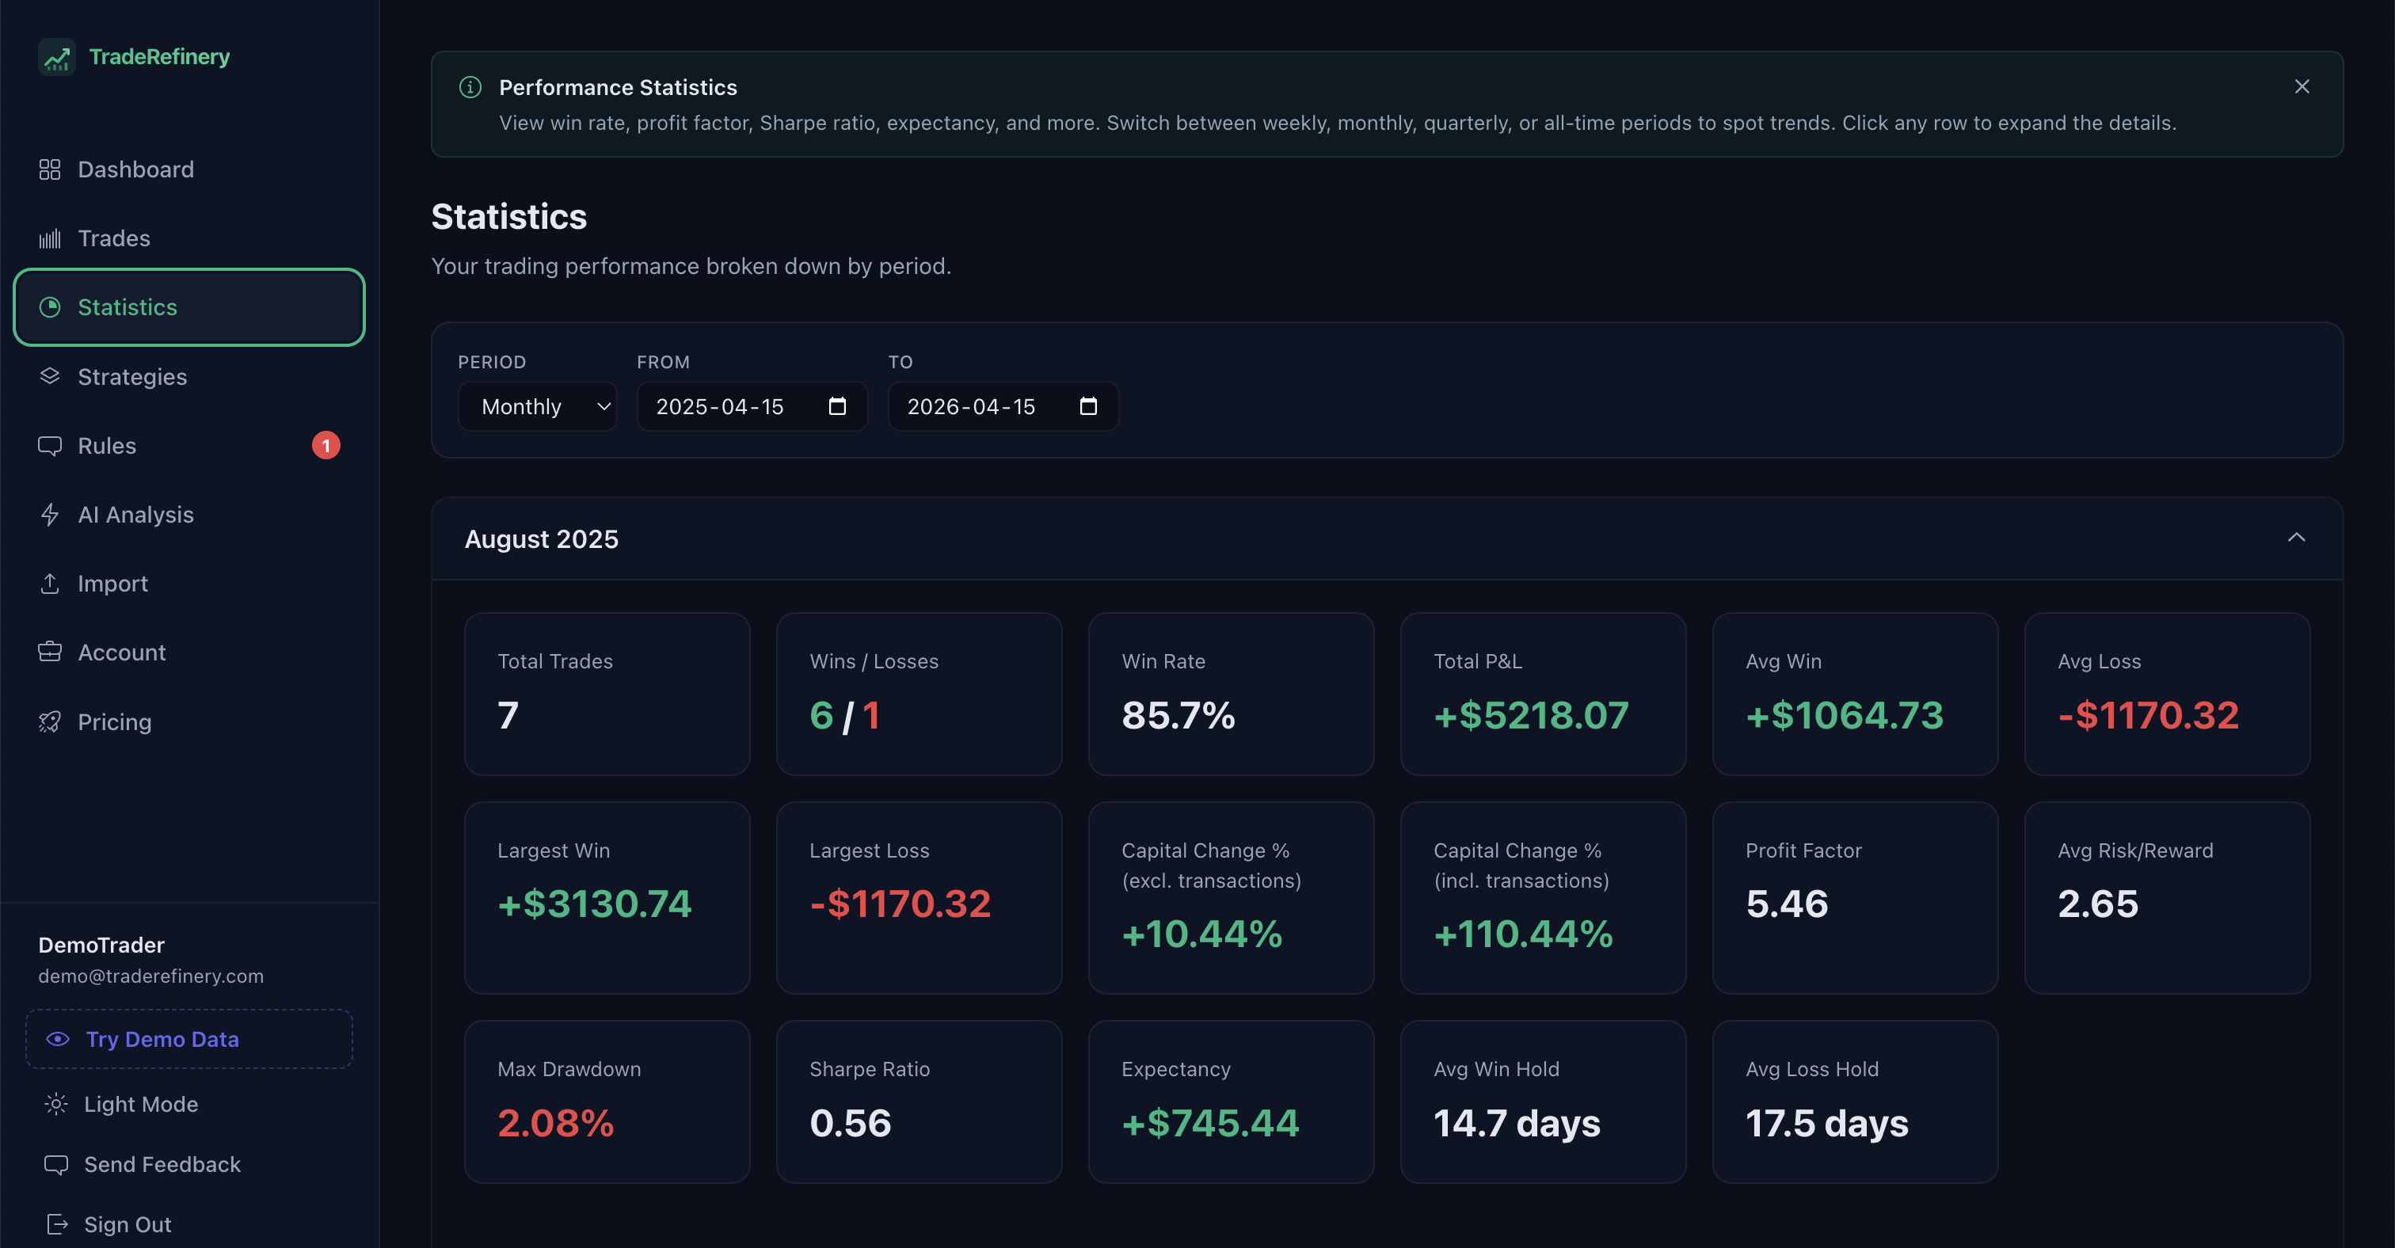Click Send Feedback link
The image size is (2395, 1248).
pos(188,1164)
